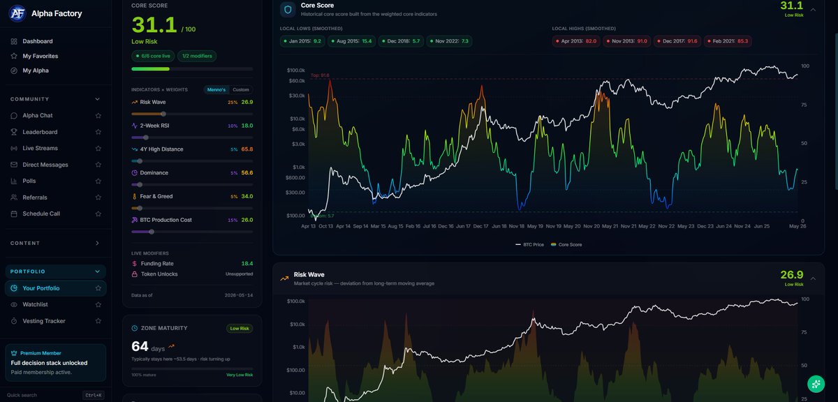Open the Leaderboard page
This screenshot has width=838, height=402.
pos(40,132)
